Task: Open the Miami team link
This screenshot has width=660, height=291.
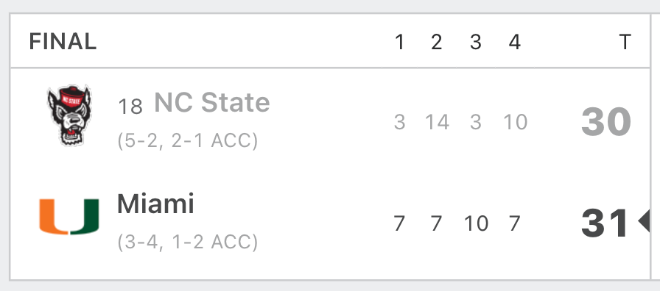Action: pos(155,204)
